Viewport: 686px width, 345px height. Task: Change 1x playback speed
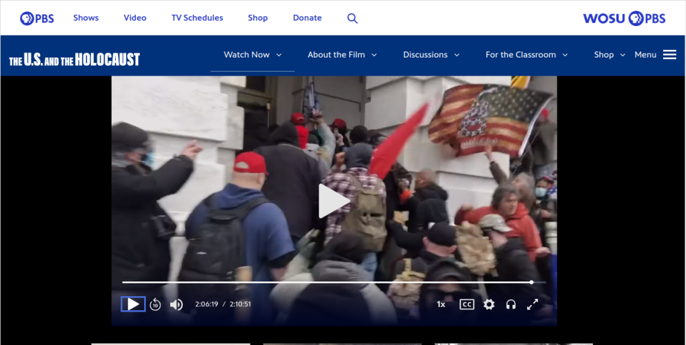click(x=441, y=304)
